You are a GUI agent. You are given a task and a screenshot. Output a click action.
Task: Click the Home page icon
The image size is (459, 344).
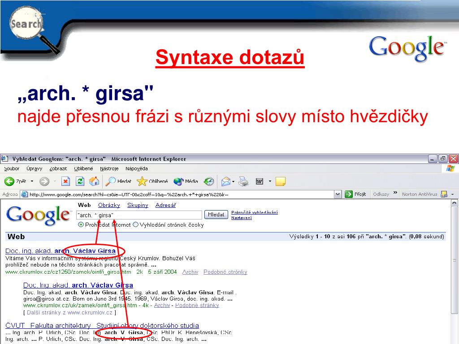coord(94,181)
